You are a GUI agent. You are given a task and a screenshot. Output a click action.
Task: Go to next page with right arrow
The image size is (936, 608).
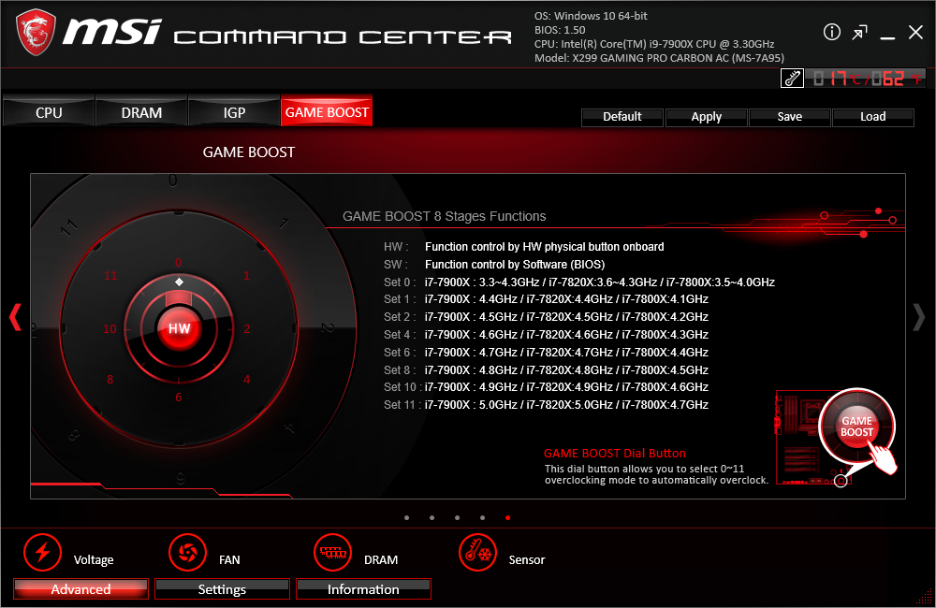(x=919, y=317)
